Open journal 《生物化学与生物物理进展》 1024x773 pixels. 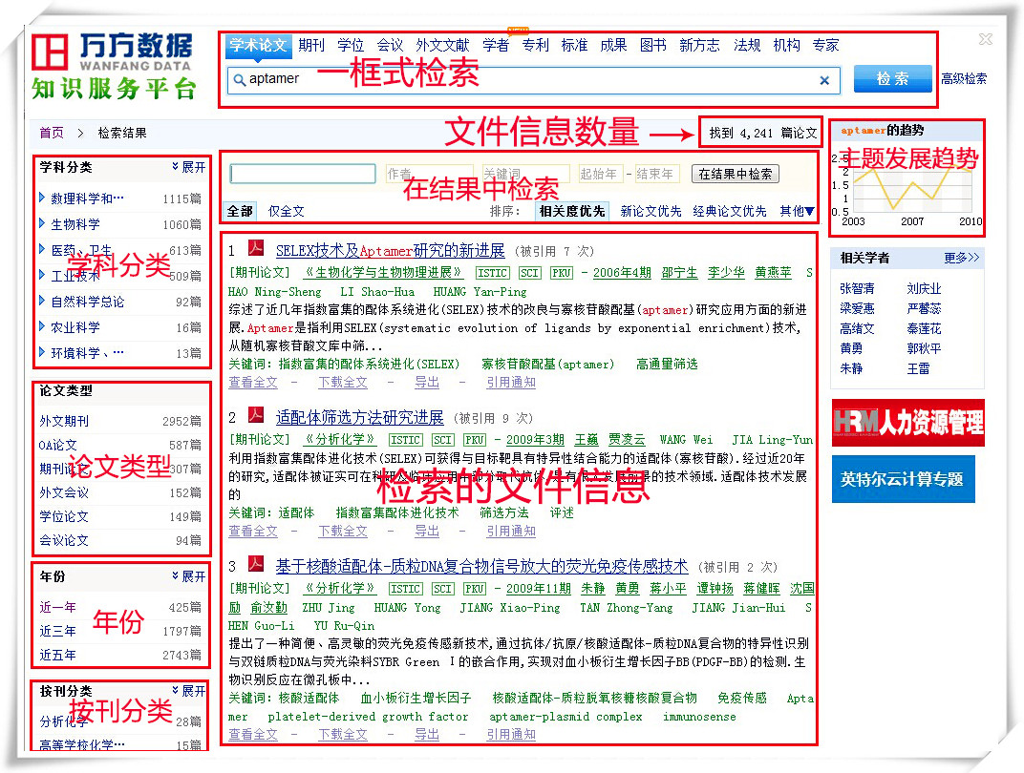point(385,272)
